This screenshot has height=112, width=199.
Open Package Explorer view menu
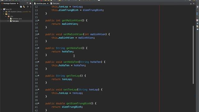[31, 7]
